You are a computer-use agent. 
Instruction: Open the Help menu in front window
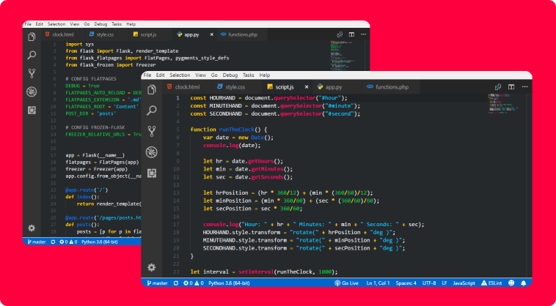265,75
